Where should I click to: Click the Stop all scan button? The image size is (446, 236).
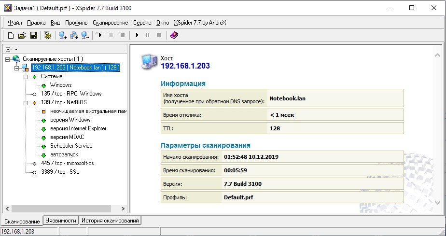[159, 35]
